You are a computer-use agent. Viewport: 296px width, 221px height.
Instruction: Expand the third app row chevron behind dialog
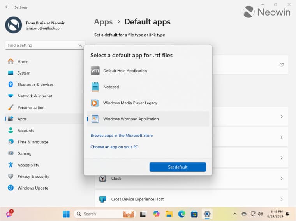[x=282, y=158]
